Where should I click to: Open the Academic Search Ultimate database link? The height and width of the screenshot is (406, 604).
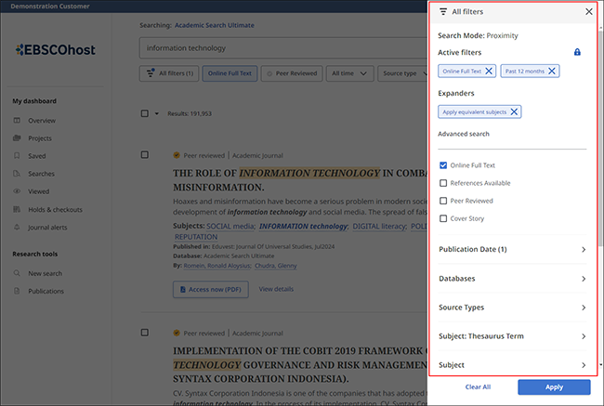click(x=214, y=25)
